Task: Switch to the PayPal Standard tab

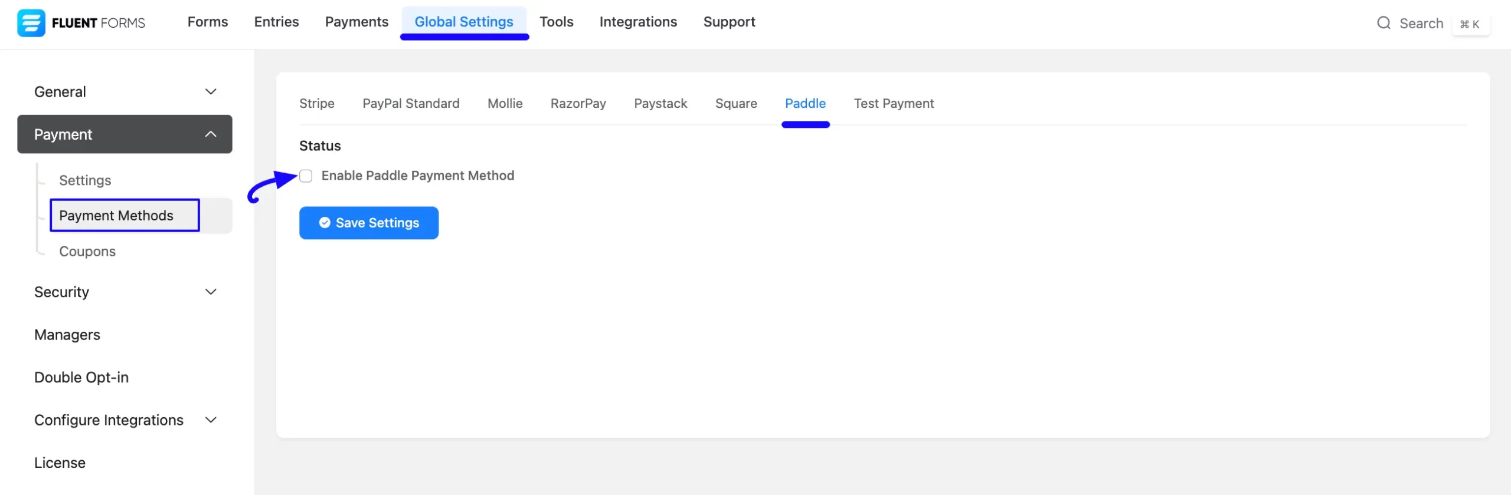Action: [411, 103]
